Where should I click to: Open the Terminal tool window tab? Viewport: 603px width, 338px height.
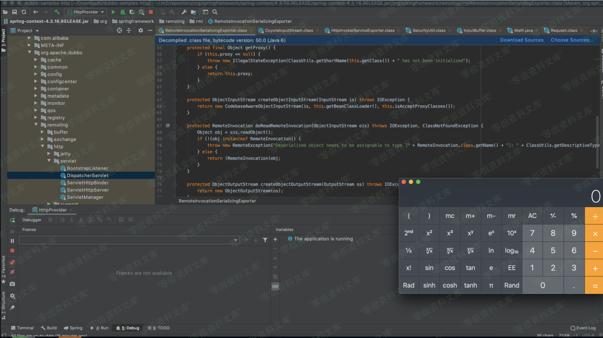[22, 328]
